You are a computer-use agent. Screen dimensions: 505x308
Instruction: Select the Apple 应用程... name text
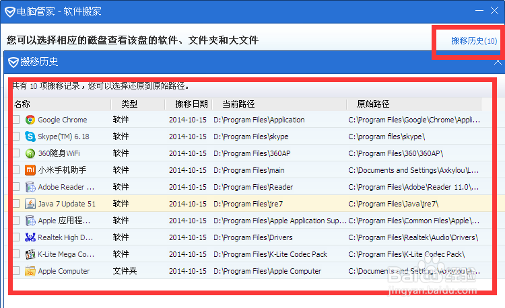coord(64,221)
